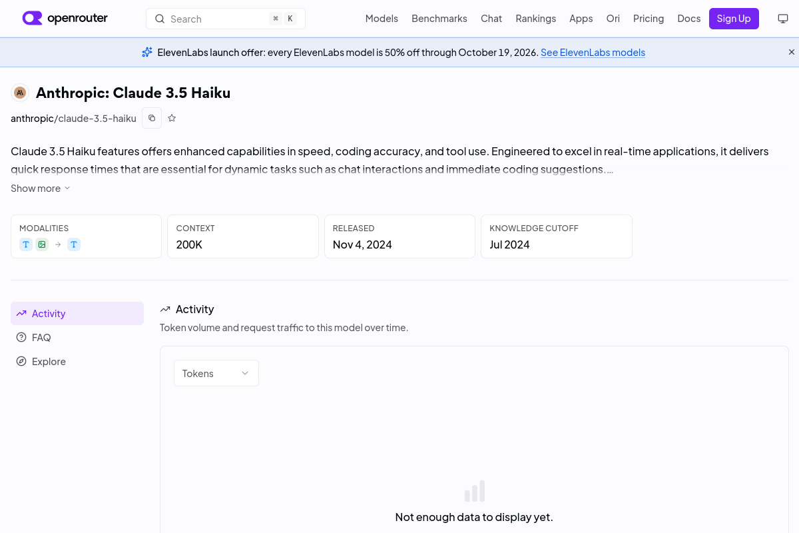Click the Sign Up button
Screen dimensions: 799x533
734,19
